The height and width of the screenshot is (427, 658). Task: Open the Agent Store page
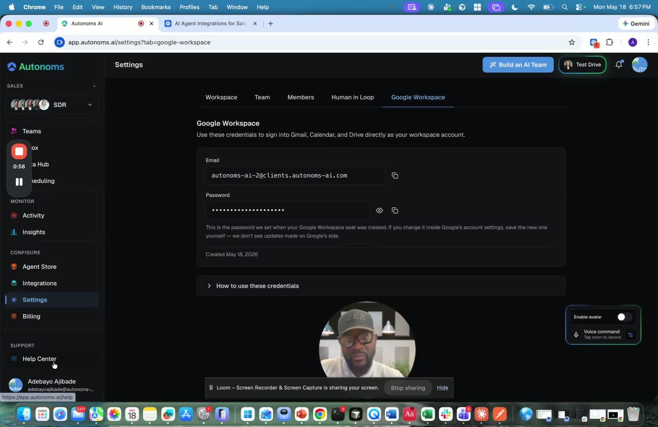52,267
